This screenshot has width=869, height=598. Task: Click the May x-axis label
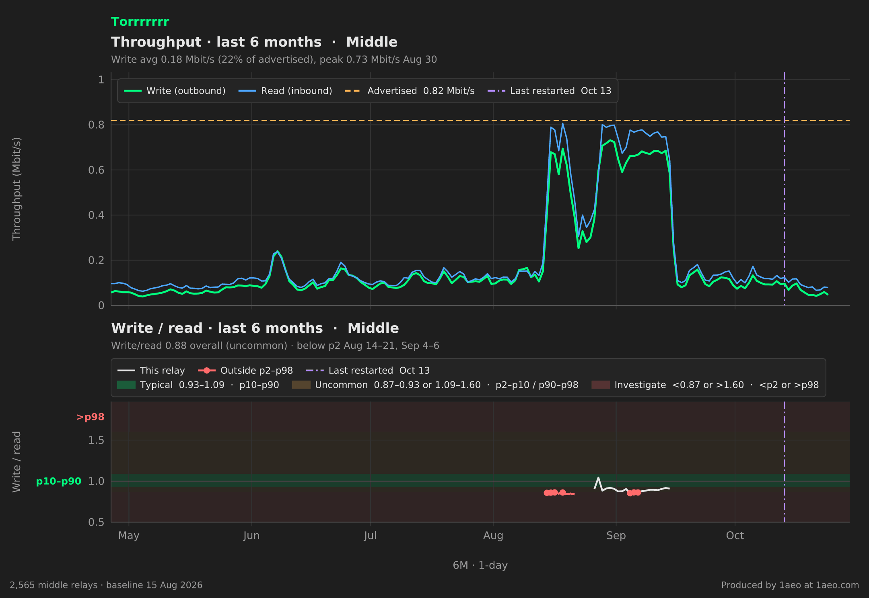129,536
